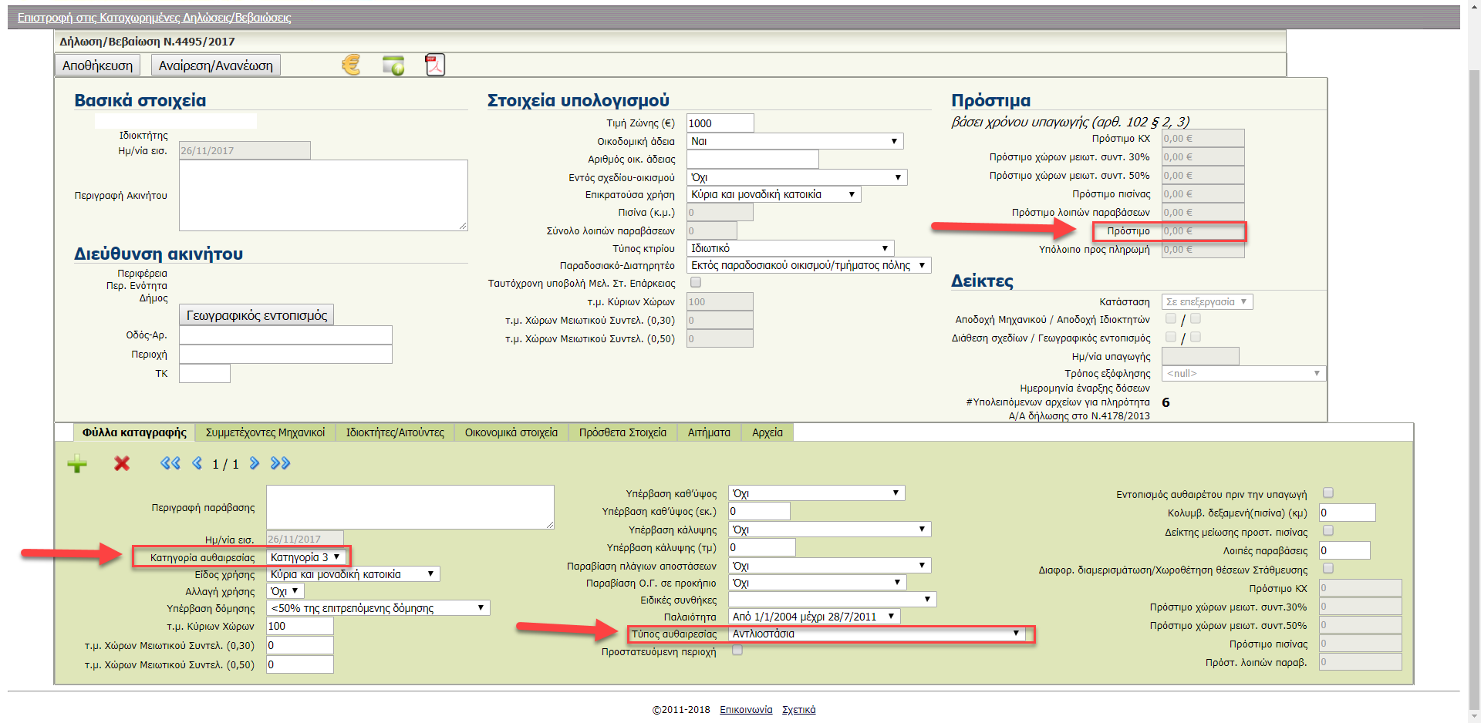This screenshot has height=723, width=1481.
Task: Open the Συμμετέχοντες Μηχανικοί tab
Action: tap(265, 432)
